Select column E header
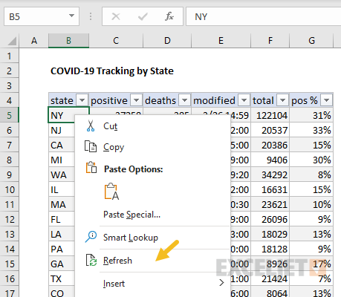 [221, 41]
